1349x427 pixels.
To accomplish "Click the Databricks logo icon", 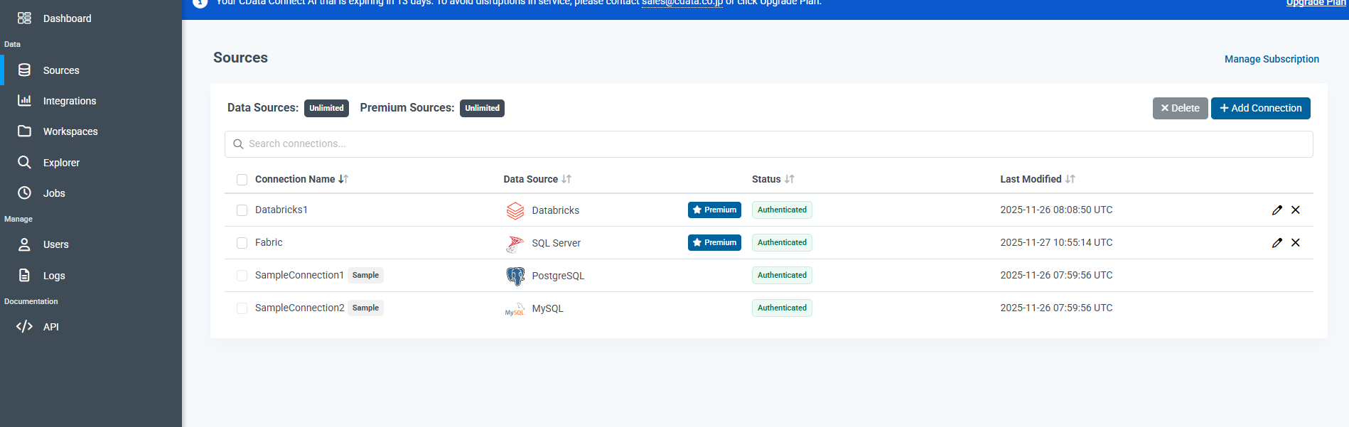I will (x=515, y=210).
